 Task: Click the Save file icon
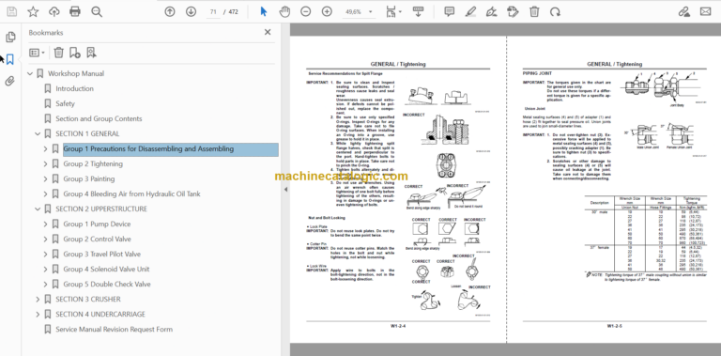pyautogui.click(x=11, y=11)
